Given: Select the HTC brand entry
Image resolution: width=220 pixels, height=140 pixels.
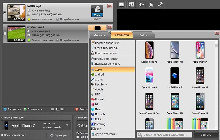Looking at the screenshot, I should (x=113, y=94).
